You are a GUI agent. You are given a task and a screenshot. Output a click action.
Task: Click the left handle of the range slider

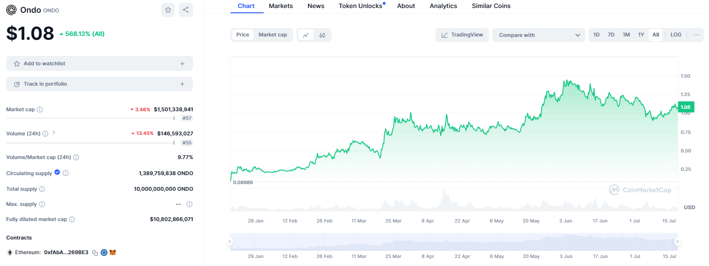(230, 242)
